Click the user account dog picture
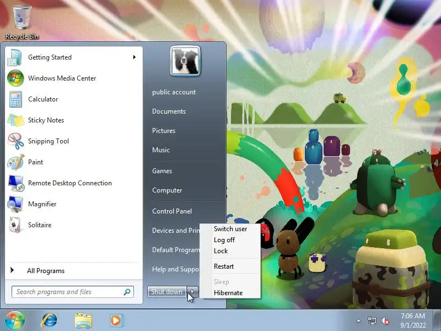This screenshot has height=331, width=441. 185,61
